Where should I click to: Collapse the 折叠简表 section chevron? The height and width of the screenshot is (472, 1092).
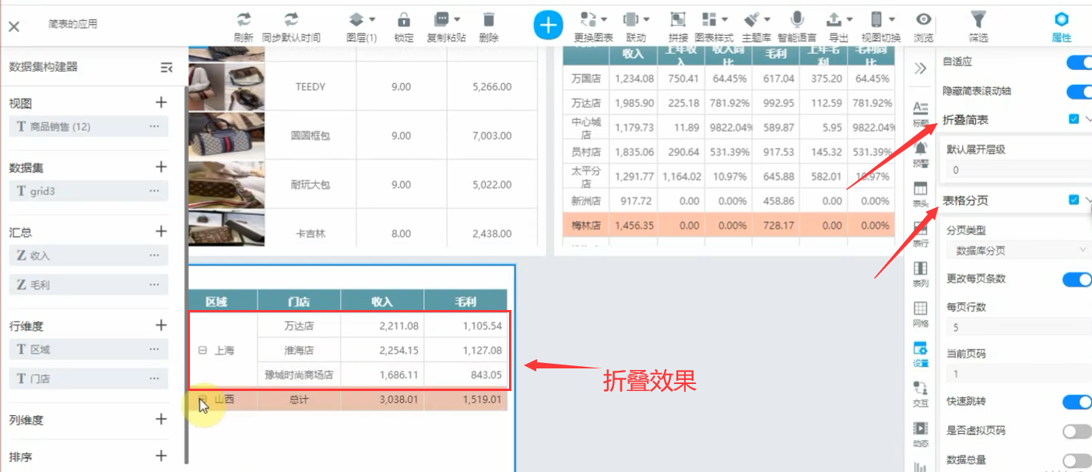coord(1088,119)
